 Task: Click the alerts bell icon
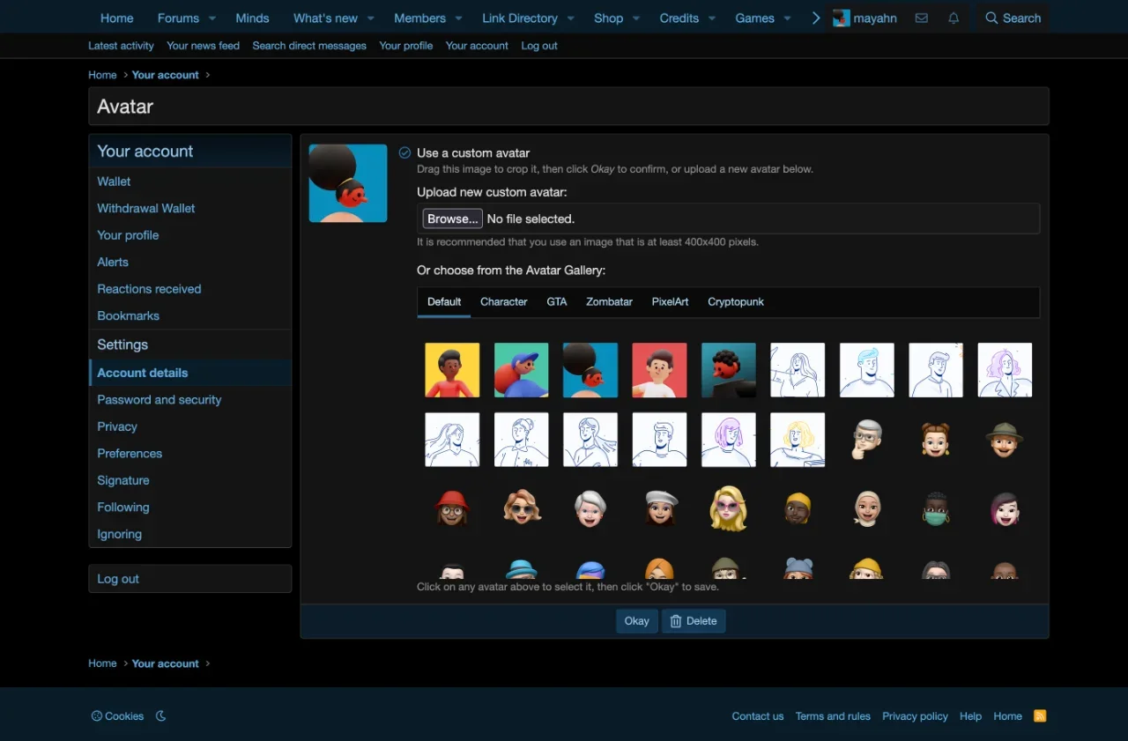[954, 18]
